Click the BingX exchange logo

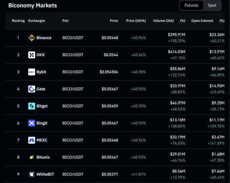31,123
